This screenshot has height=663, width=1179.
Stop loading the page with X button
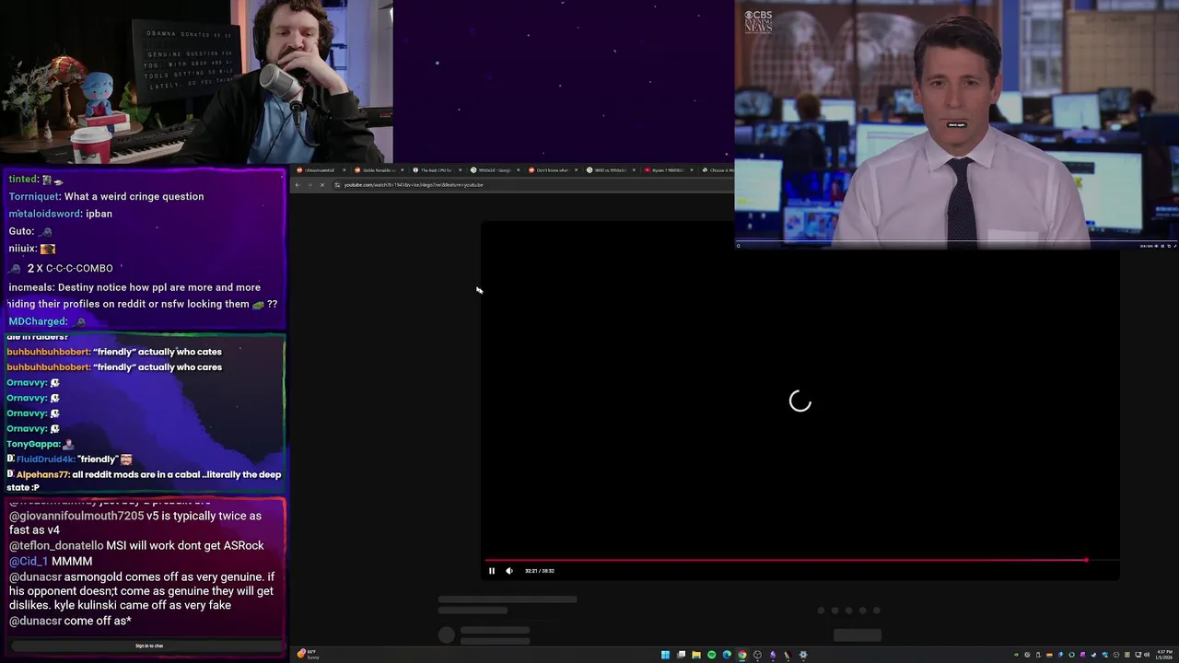[x=322, y=185]
